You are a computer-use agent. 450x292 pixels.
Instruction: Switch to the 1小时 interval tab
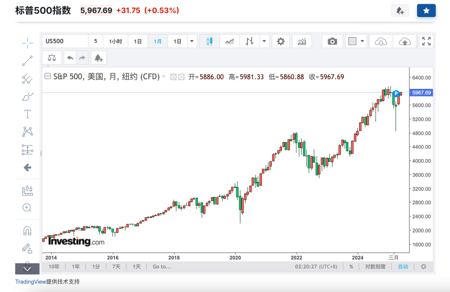(x=115, y=41)
